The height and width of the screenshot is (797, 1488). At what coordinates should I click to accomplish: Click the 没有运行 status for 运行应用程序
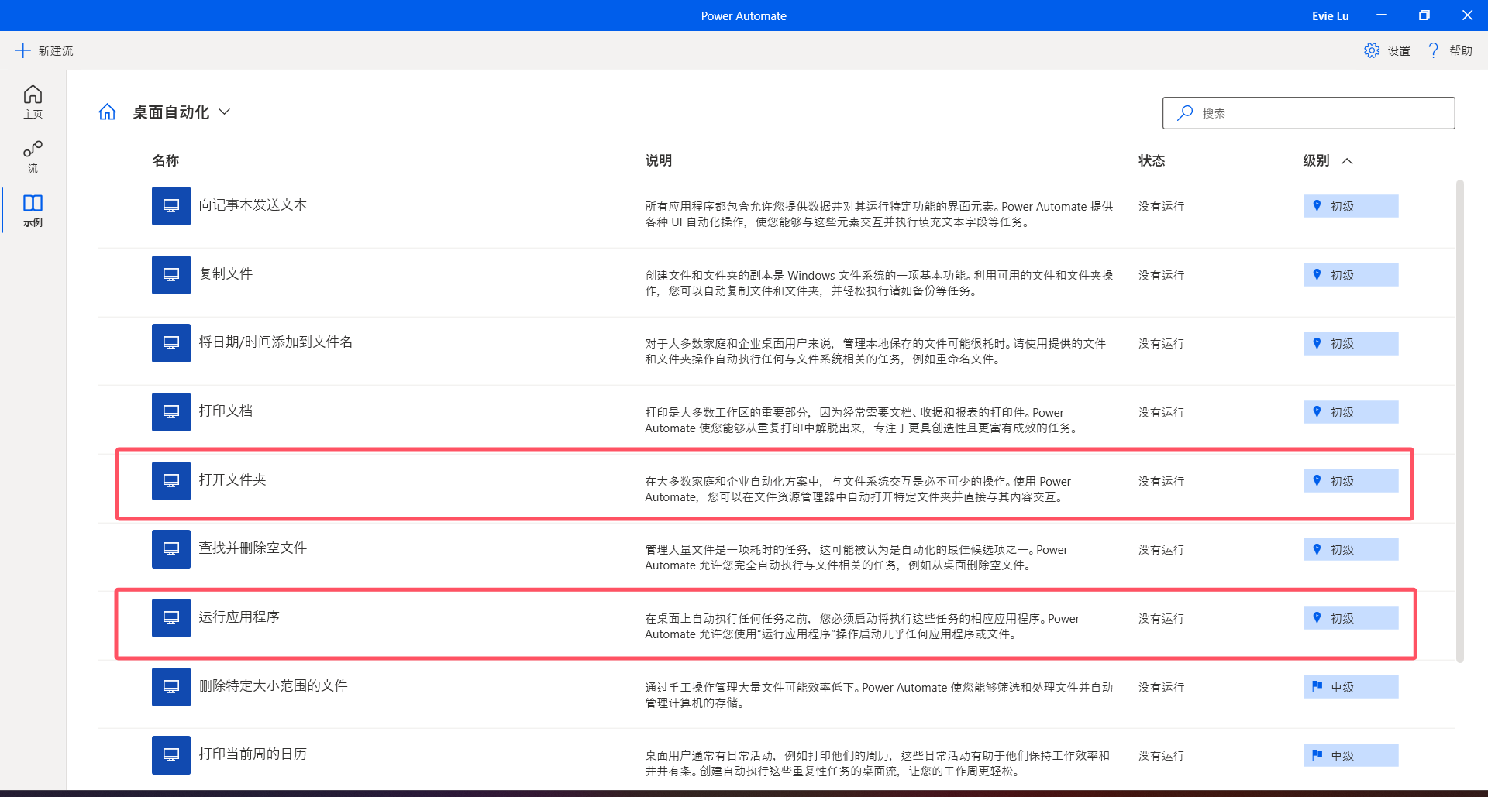click(1161, 618)
